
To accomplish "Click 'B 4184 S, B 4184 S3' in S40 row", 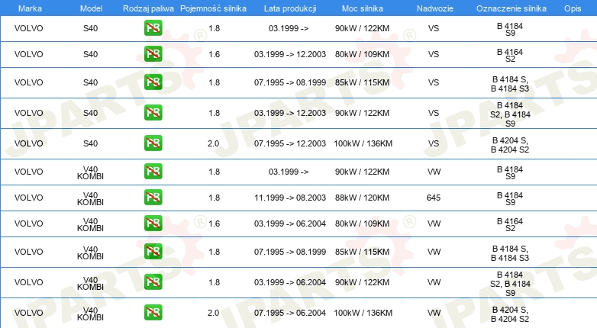I will (x=510, y=84).
